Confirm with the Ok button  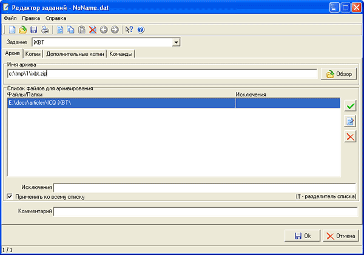pos(303,236)
